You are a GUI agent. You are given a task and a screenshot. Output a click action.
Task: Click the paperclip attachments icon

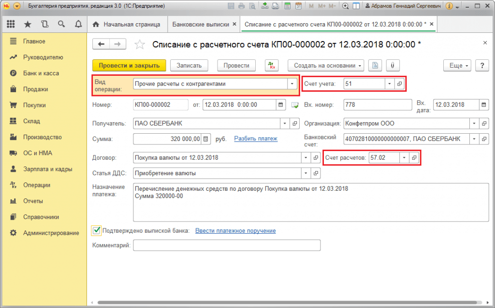[x=393, y=66]
